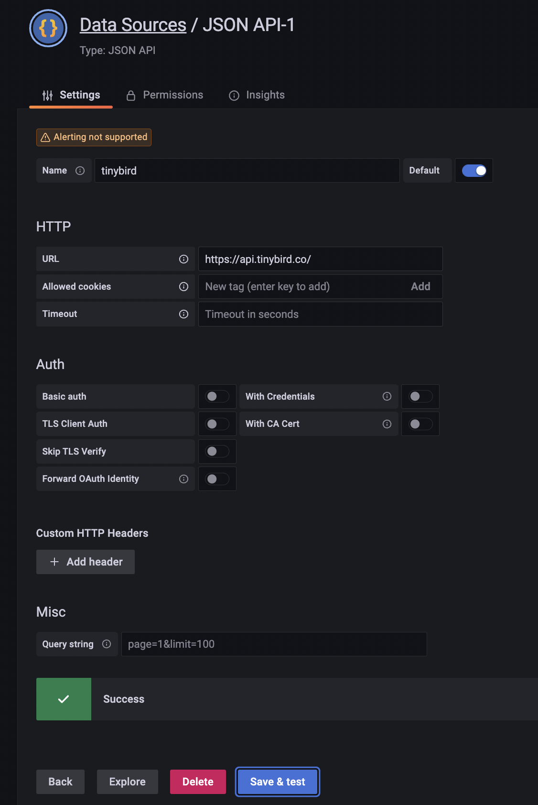Enable the Skip TLS Verify switch
Image resolution: width=538 pixels, height=805 pixels.
point(217,451)
